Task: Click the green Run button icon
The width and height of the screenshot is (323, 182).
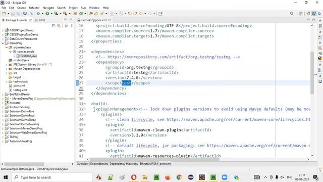Action: point(47,14)
